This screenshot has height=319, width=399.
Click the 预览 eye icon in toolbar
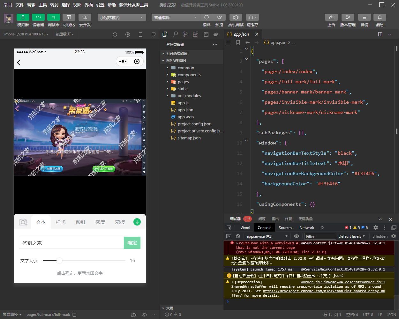coord(219,17)
